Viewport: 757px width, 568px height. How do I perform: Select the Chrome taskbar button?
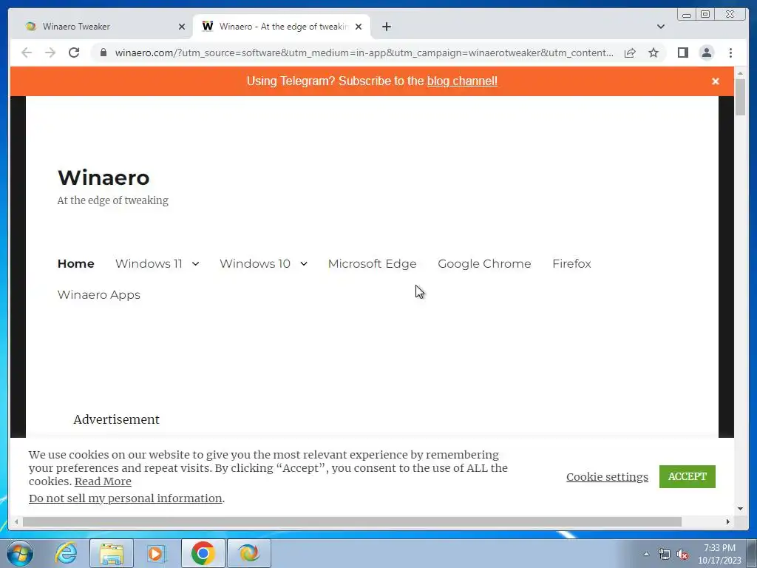pyautogui.click(x=203, y=553)
